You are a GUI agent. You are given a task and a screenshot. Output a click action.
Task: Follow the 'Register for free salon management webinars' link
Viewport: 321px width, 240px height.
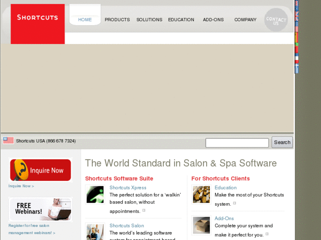click(32, 229)
